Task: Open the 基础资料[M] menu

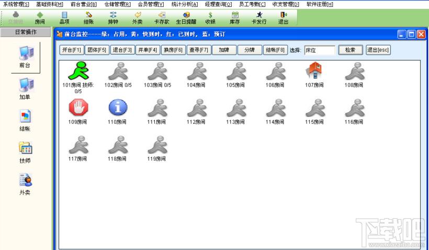Action: (50, 4)
